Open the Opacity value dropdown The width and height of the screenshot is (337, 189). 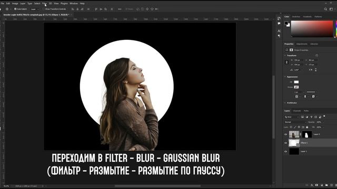click(x=323, y=122)
